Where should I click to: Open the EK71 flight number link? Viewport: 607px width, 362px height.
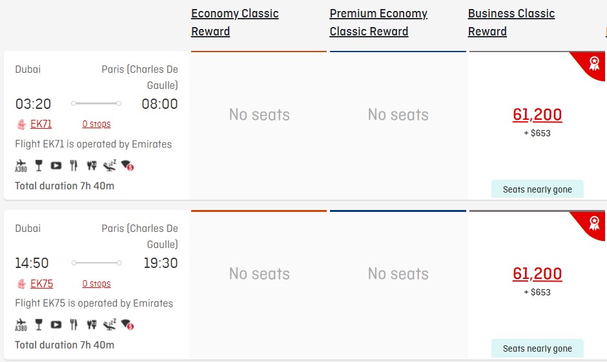[x=41, y=124]
